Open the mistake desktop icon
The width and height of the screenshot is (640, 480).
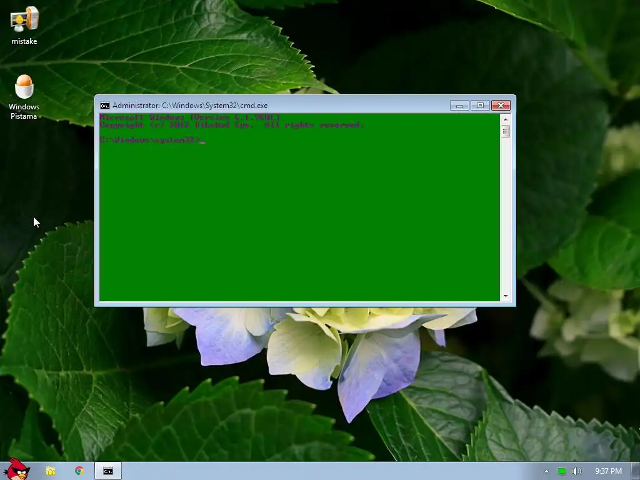tap(24, 25)
